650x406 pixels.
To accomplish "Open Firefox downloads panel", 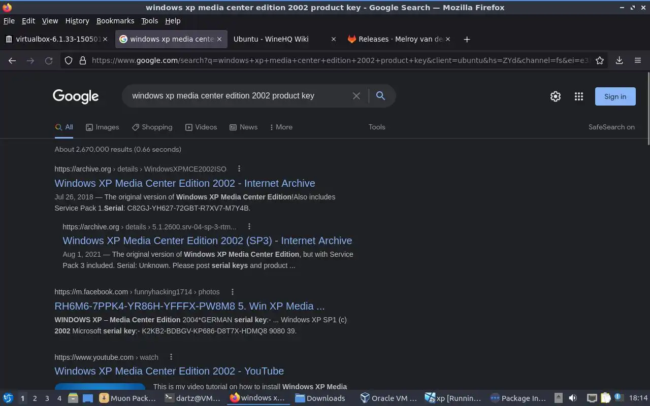I will 620,60.
